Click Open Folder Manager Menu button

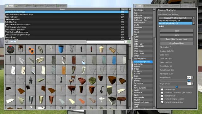click(x=177, y=39)
